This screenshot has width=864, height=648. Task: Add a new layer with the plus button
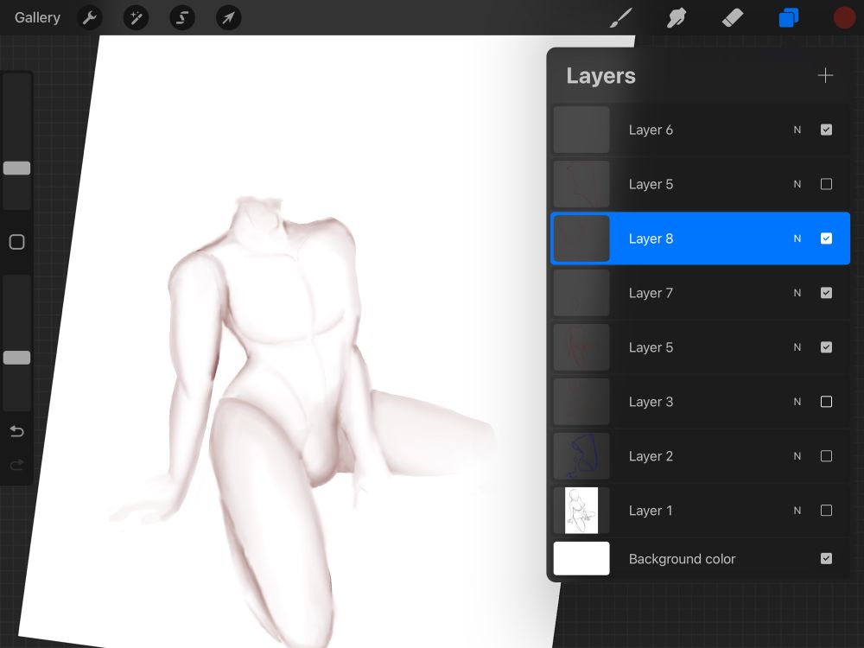pyautogui.click(x=825, y=75)
